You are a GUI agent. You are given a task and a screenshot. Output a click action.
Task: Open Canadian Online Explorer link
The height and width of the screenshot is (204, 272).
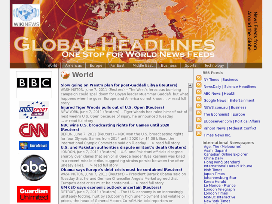point(226,154)
